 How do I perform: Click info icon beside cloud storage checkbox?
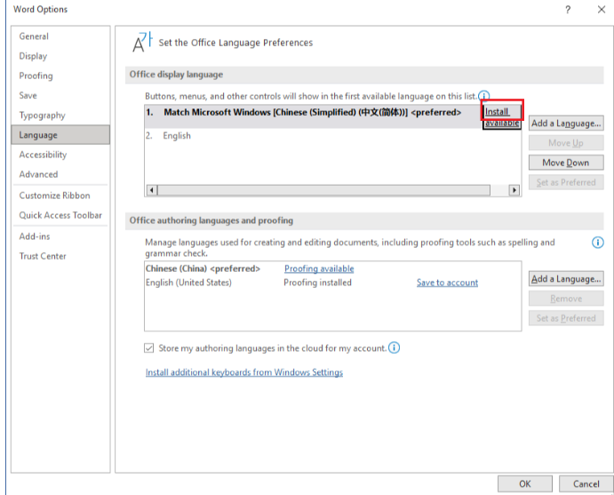point(395,347)
